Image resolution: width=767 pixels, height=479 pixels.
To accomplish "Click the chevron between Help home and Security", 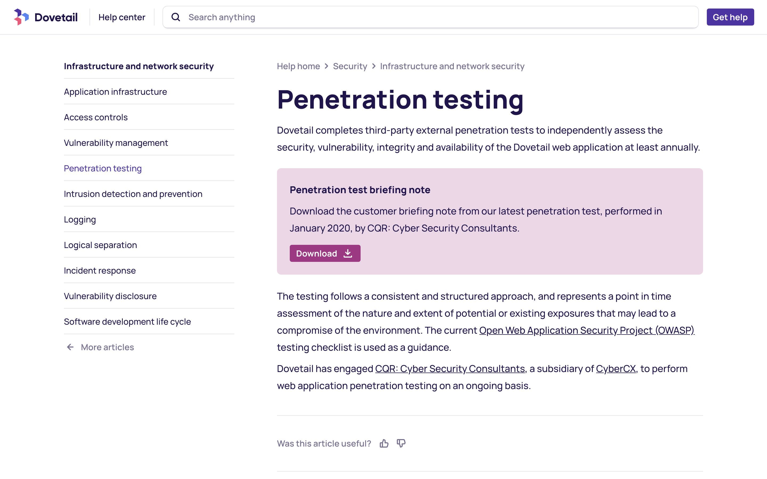I will coord(327,66).
